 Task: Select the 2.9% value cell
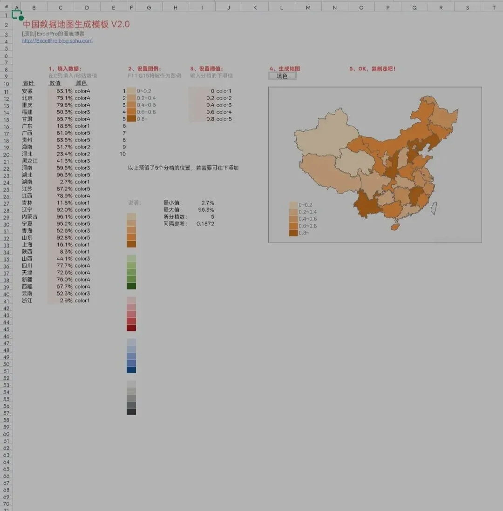pos(66,301)
